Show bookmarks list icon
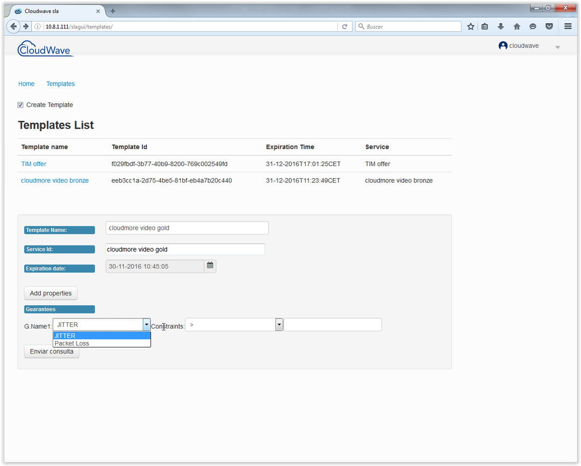This screenshot has height=466, width=581. pyautogui.click(x=485, y=27)
